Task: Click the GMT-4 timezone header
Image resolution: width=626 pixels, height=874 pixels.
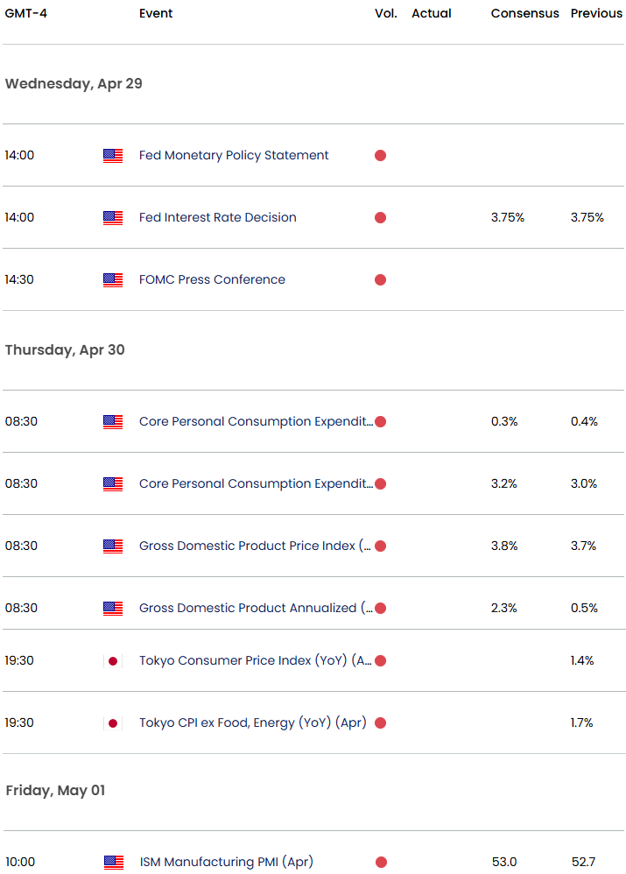Action: (25, 14)
